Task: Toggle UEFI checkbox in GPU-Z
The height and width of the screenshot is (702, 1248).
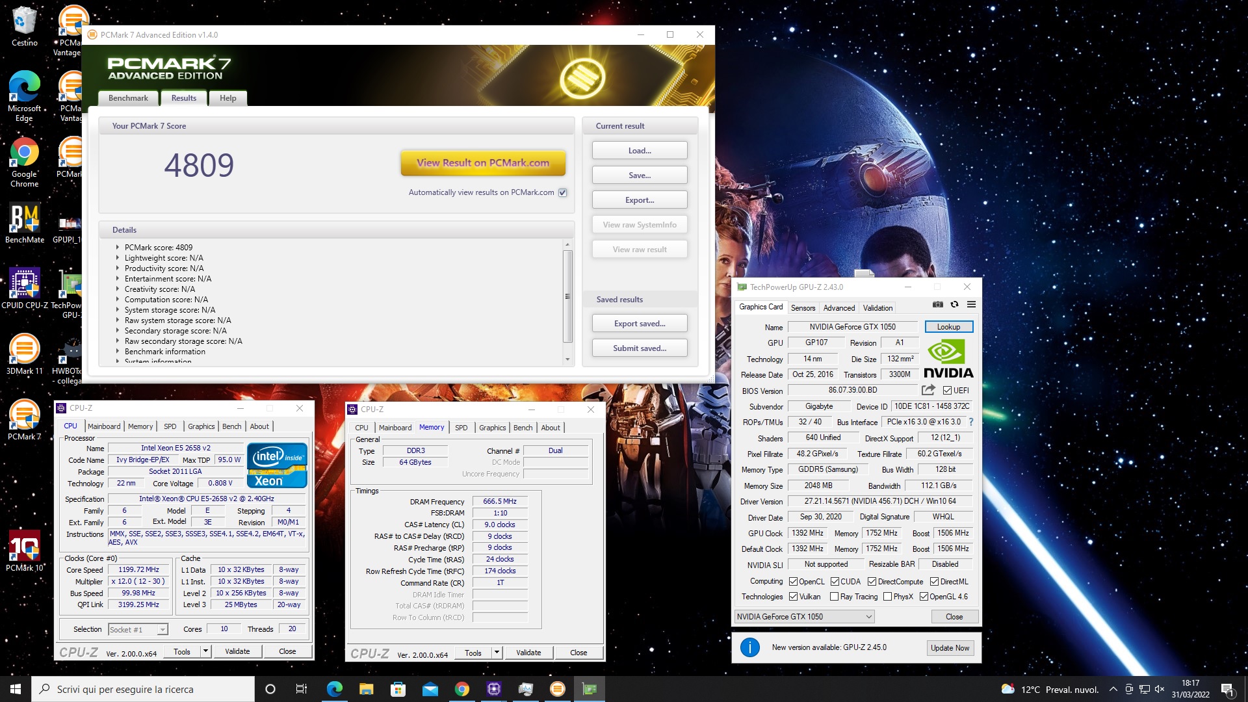Action: click(947, 391)
